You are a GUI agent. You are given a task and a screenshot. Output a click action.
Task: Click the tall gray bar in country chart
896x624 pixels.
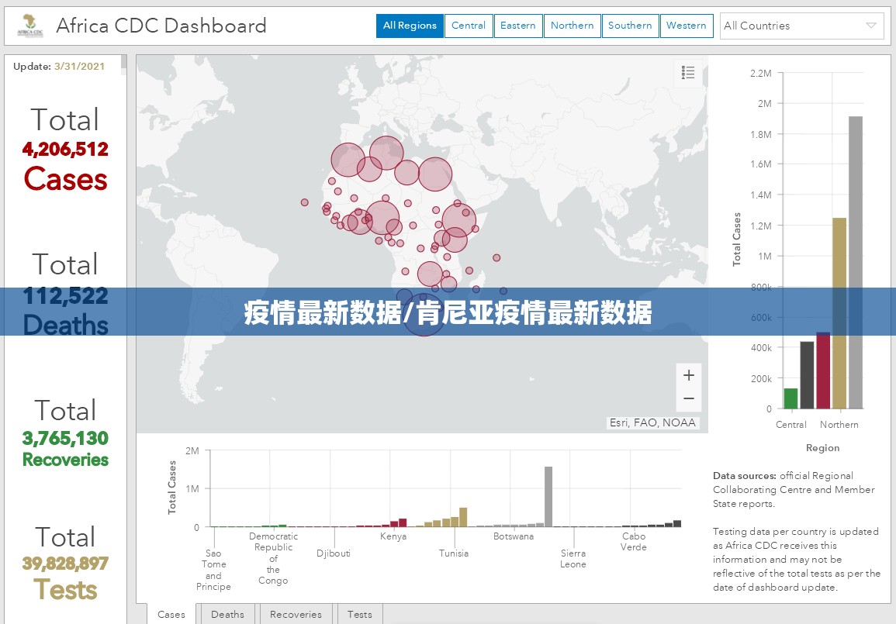pyautogui.click(x=548, y=496)
